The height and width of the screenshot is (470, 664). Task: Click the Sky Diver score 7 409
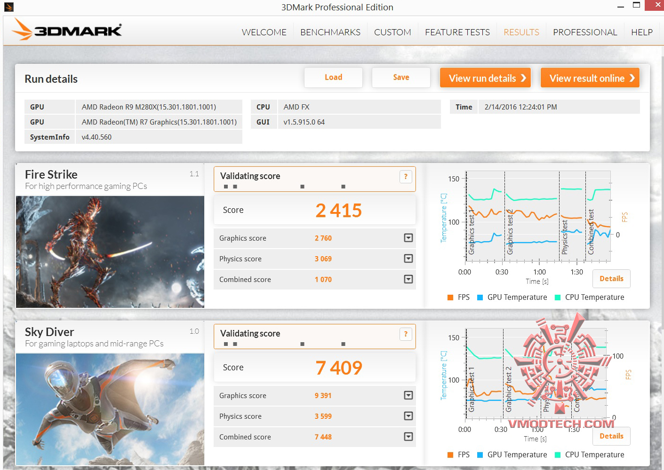pos(339,368)
